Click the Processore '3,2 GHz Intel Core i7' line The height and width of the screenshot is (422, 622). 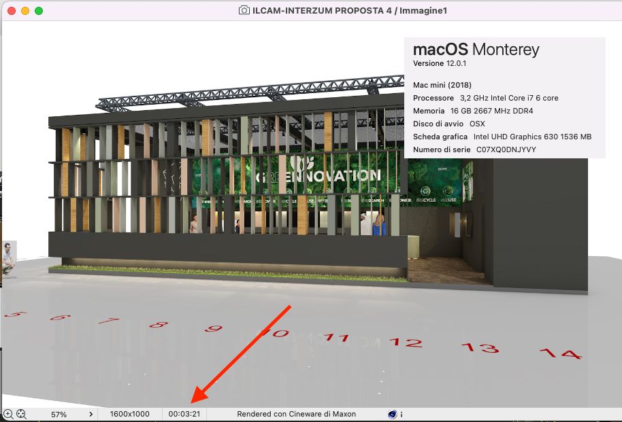485,98
